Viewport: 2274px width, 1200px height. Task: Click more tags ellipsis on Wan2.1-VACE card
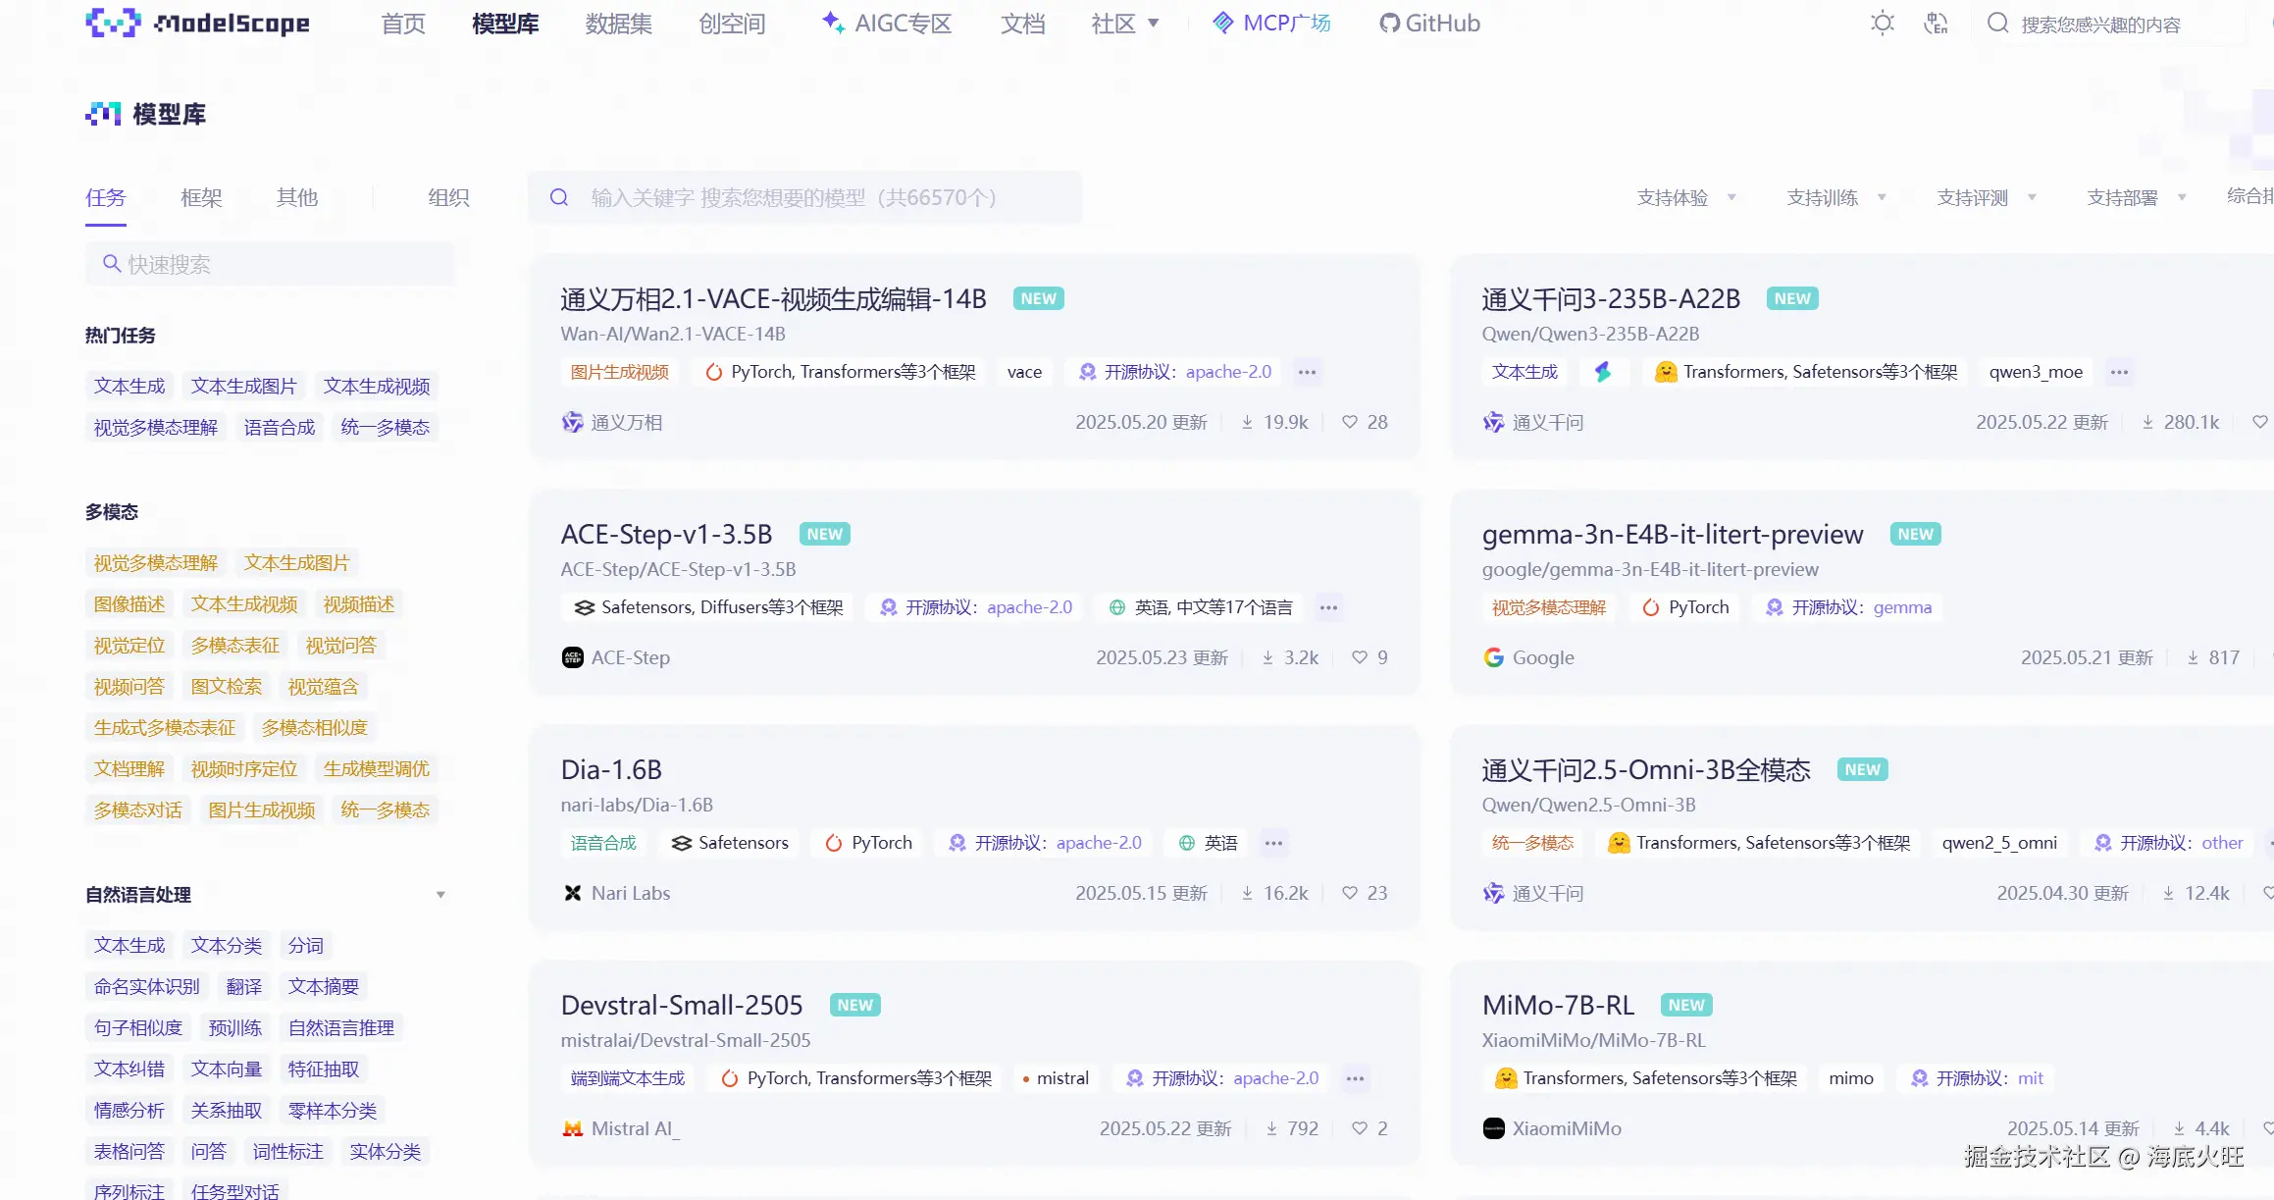pyautogui.click(x=1307, y=372)
